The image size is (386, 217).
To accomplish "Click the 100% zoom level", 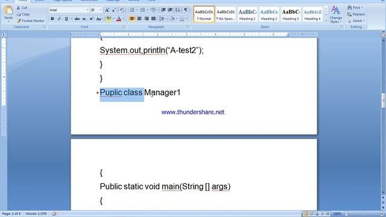I will tap(337, 214).
